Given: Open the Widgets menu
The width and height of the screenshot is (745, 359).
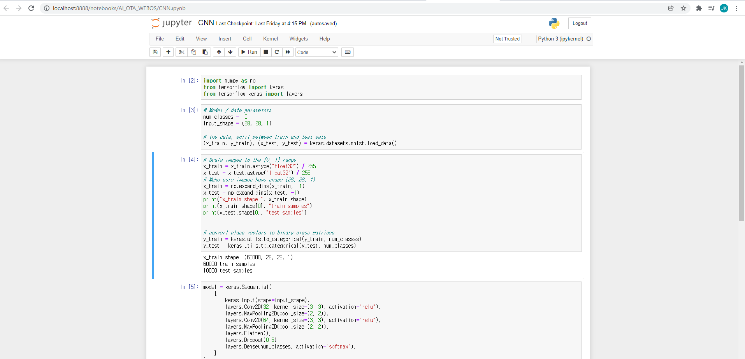Looking at the screenshot, I should 298,39.
